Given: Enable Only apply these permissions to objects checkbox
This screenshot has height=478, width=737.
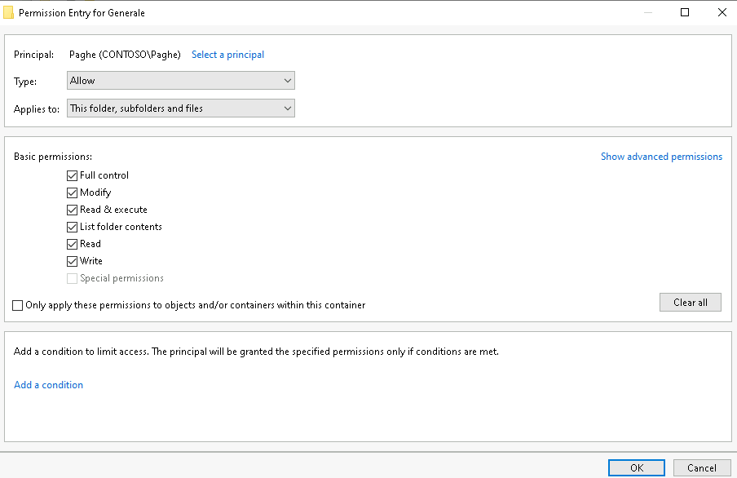Looking at the screenshot, I should 17,305.
